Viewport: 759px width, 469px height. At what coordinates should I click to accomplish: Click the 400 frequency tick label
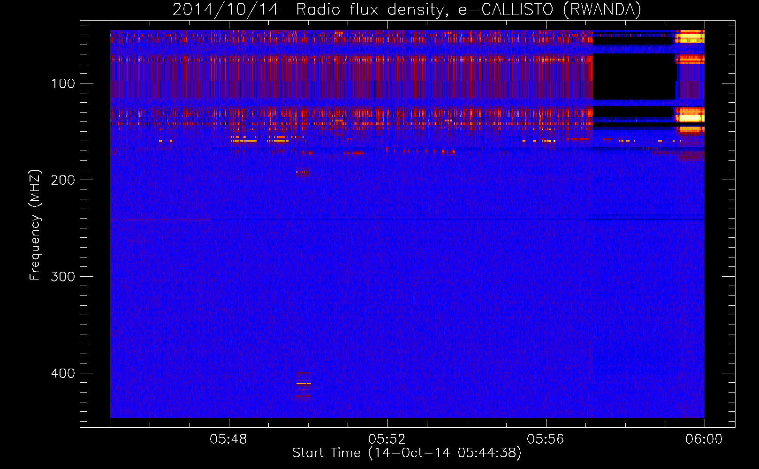coord(63,373)
